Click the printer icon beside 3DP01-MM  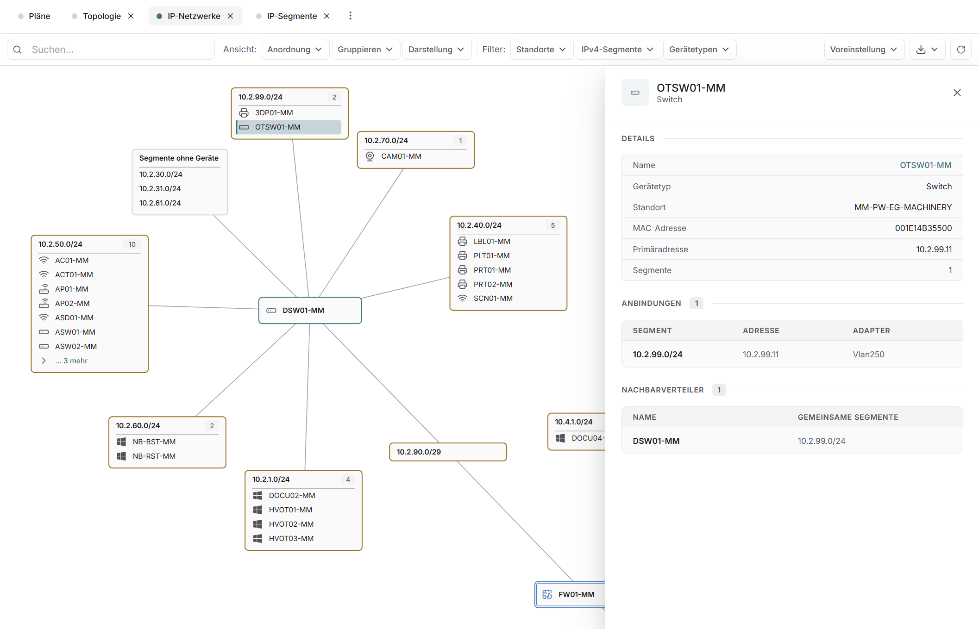244,112
